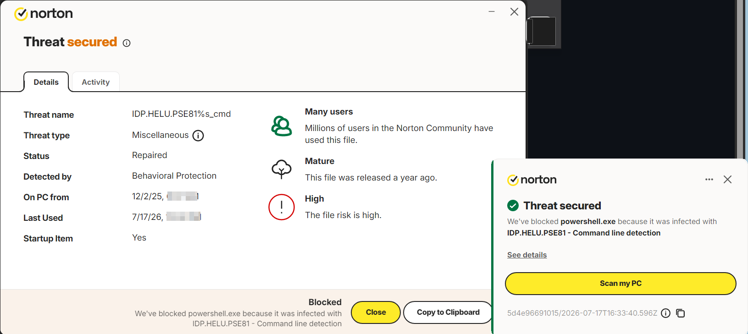Image resolution: width=748 pixels, height=334 pixels.
Task: Click 'This file was released a year ago.' text
Action: click(x=371, y=178)
